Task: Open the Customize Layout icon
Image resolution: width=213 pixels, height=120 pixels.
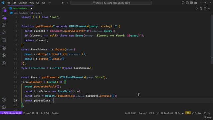Action: click(x=196, y=3)
